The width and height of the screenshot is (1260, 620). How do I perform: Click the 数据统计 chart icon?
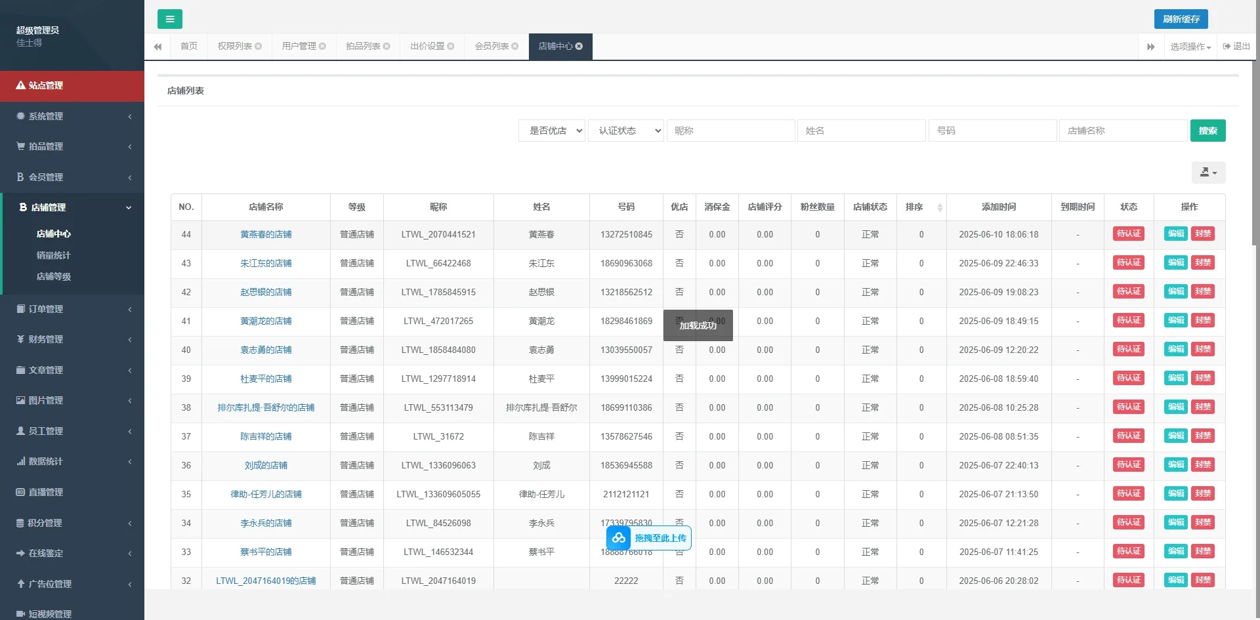click(20, 461)
